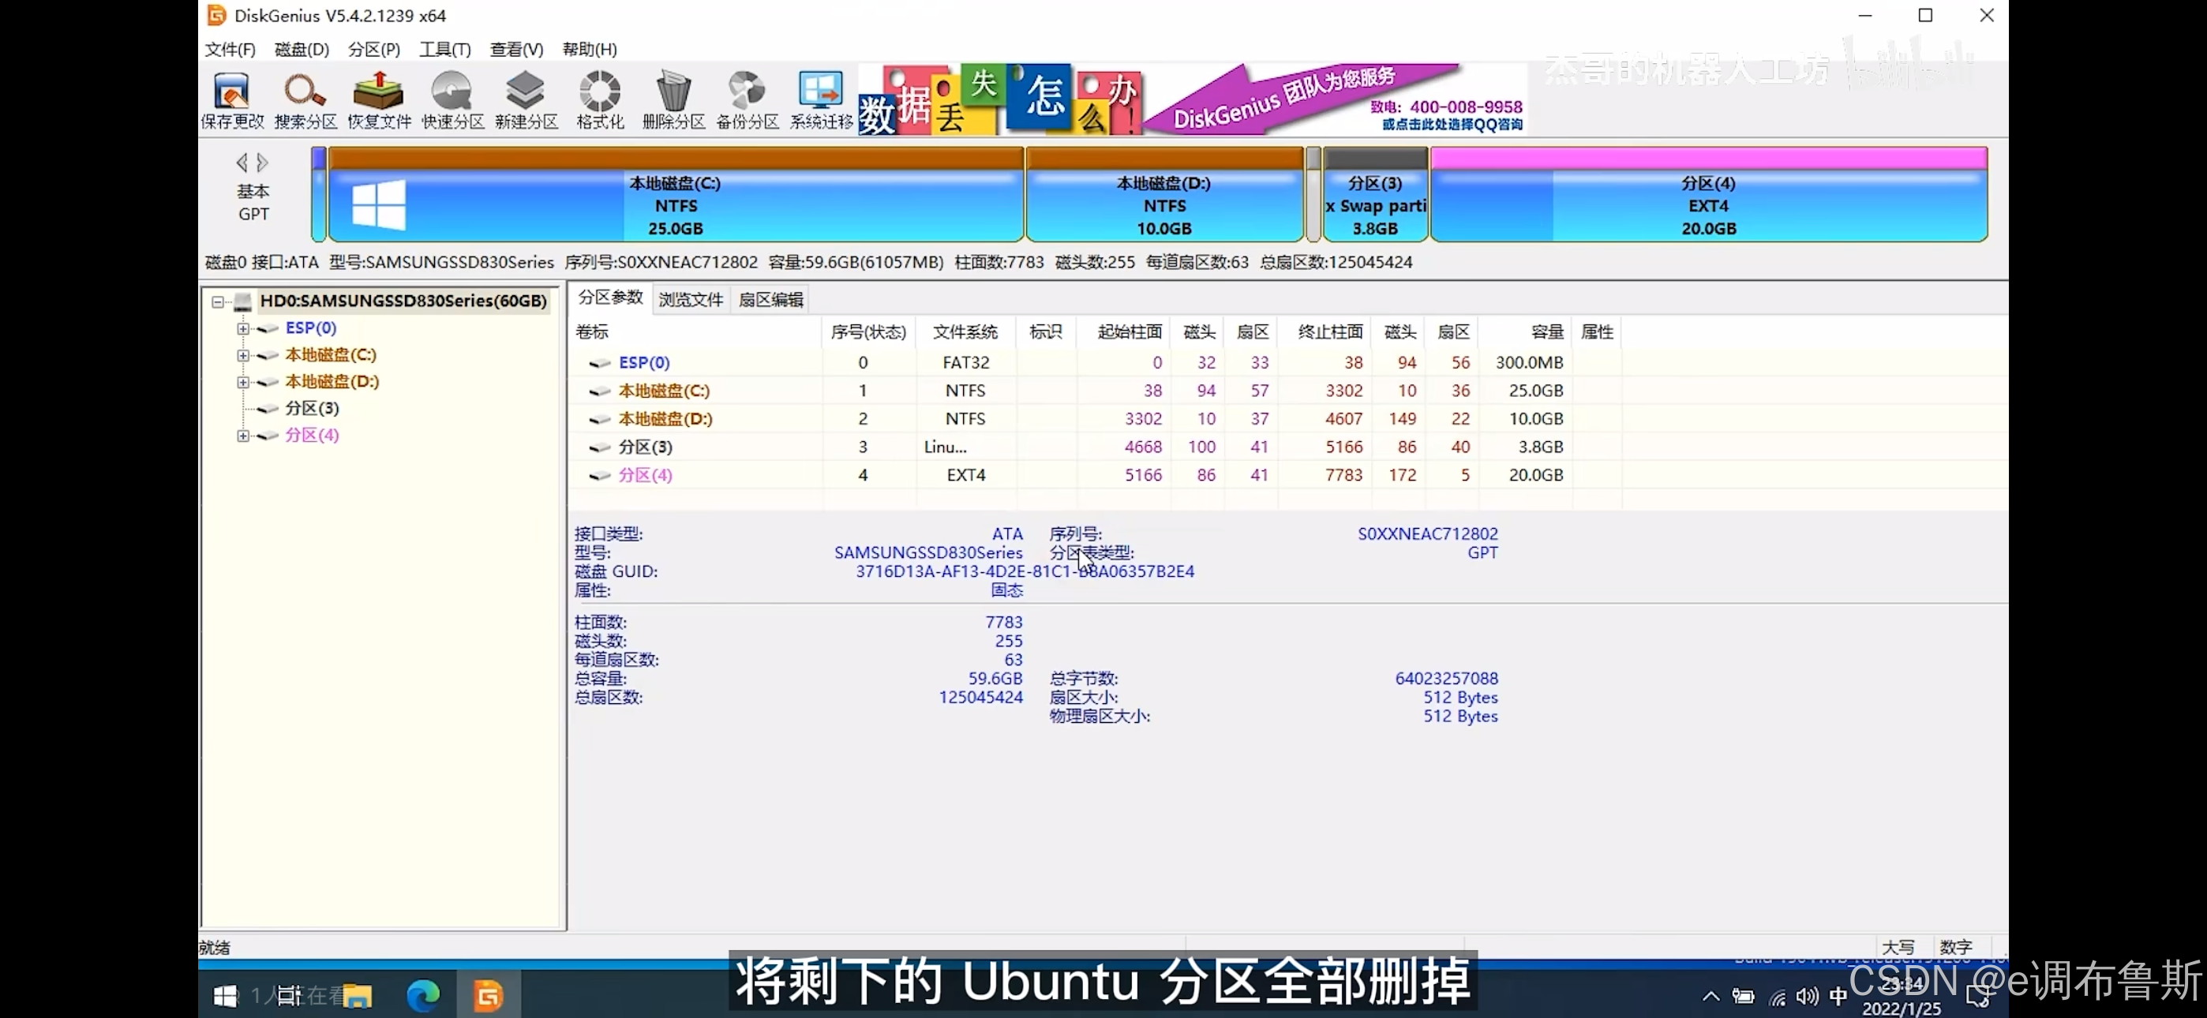Image resolution: width=2207 pixels, height=1018 pixels.
Task: Click the network tray icon
Action: [x=1777, y=997]
